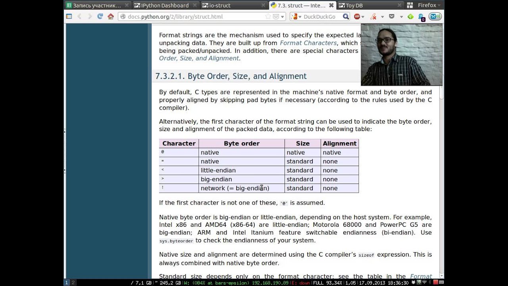Click the page vertical scrollbar
This screenshot has width=508, height=286.
[x=441, y=151]
